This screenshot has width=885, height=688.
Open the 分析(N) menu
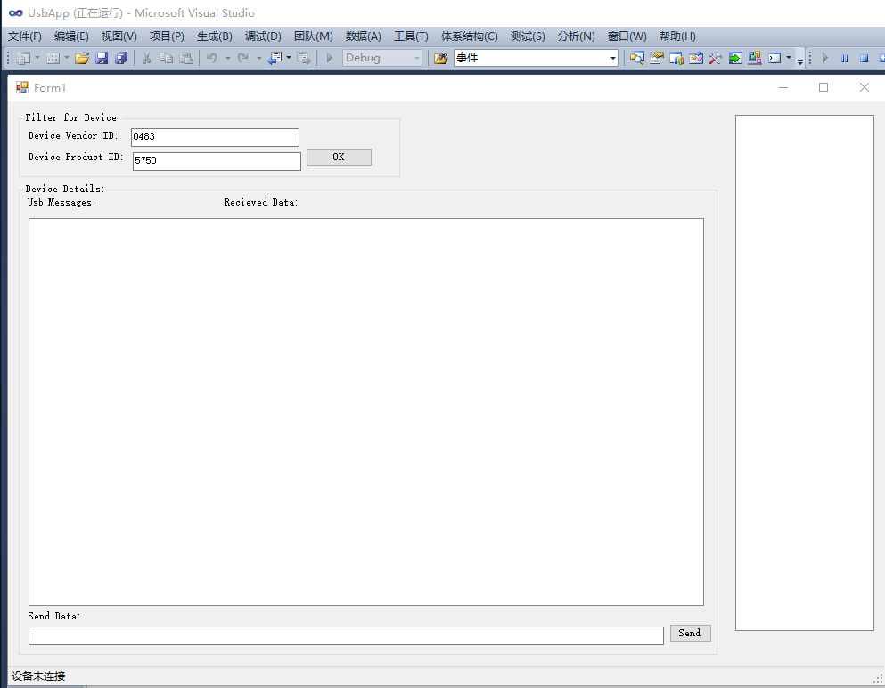tap(577, 36)
